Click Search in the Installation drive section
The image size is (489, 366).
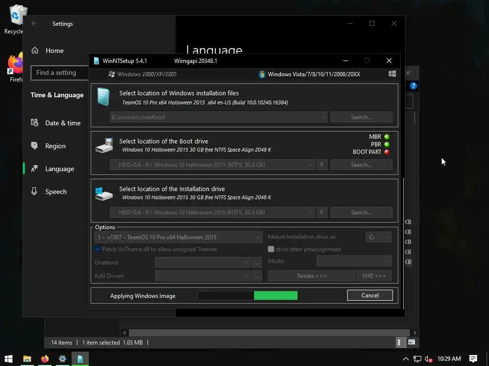point(361,212)
